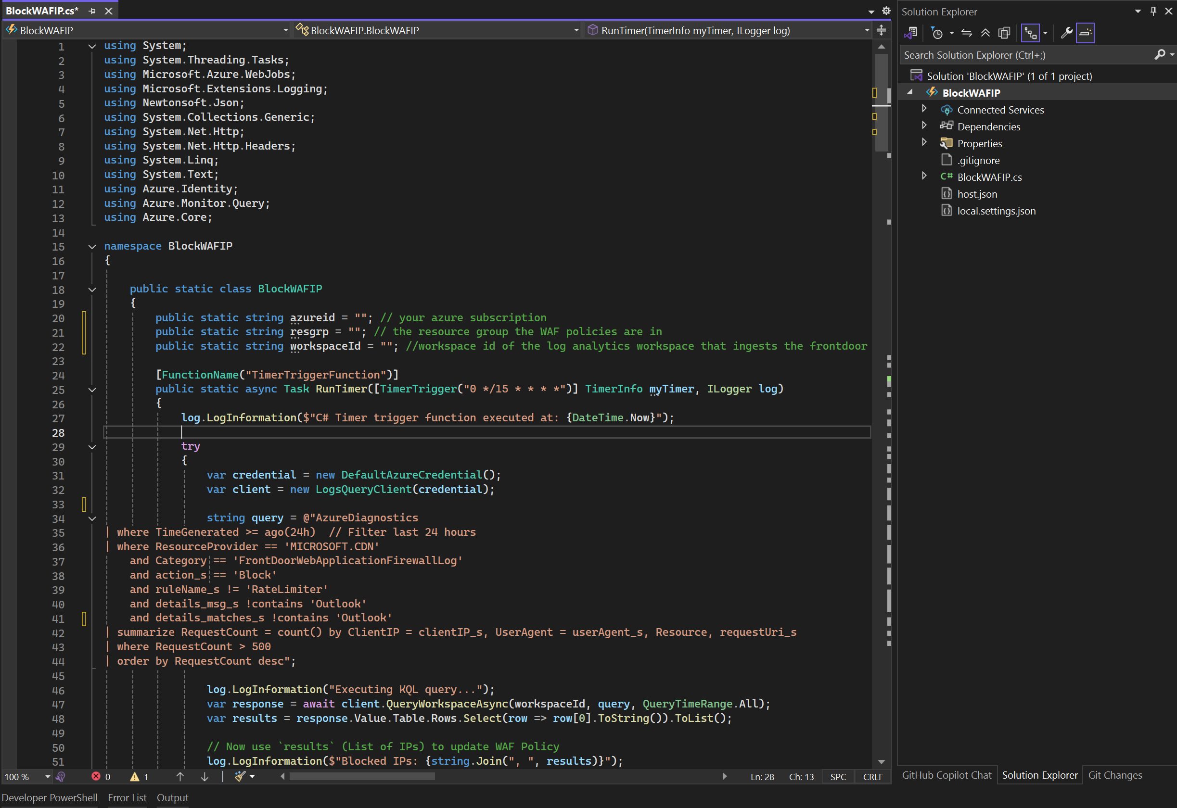1177x808 pixels.
Task: Open the Error List tab
Action: [127, 797]
